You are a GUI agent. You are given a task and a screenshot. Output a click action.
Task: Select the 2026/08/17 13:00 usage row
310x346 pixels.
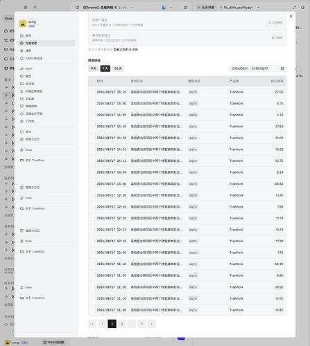coord(187,184)
